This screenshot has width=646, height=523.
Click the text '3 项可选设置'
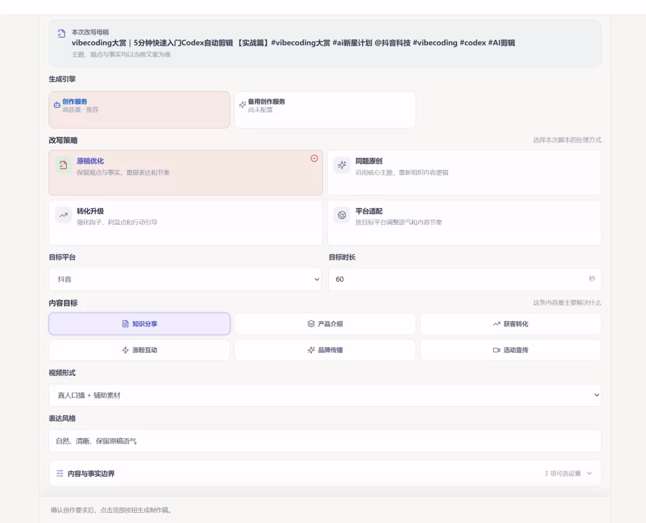tap(562, 473)
